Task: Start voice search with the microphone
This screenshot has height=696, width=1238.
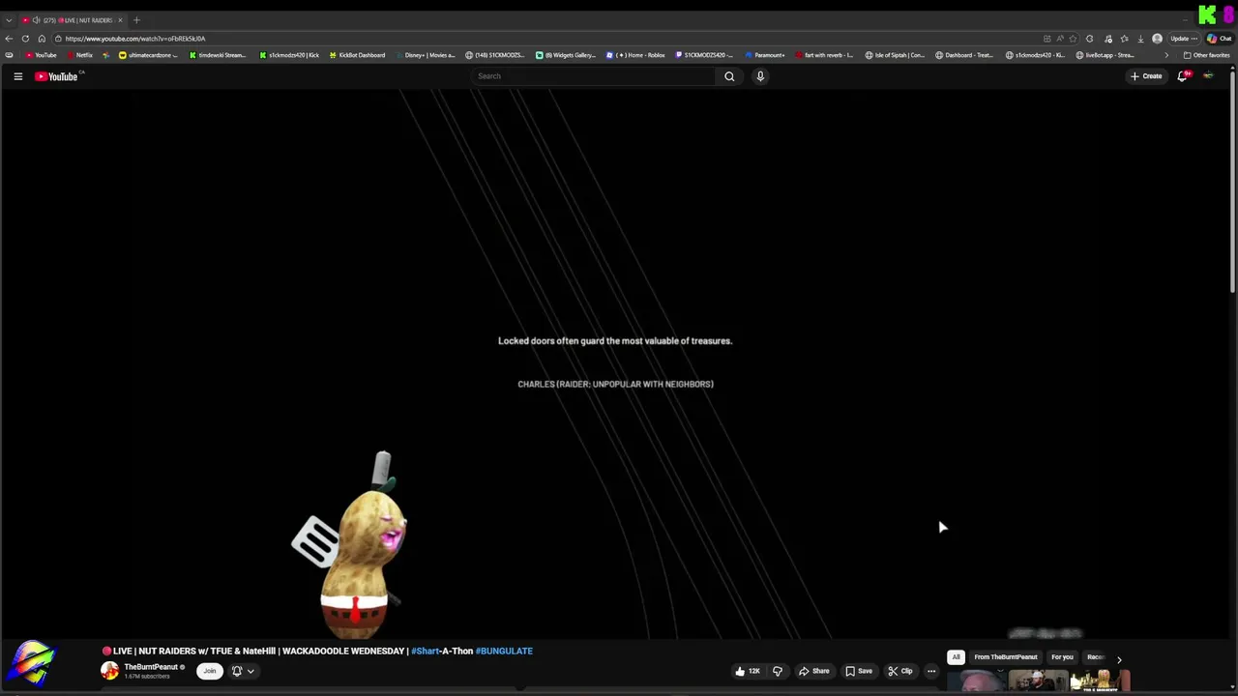Action: coord(760,76)
